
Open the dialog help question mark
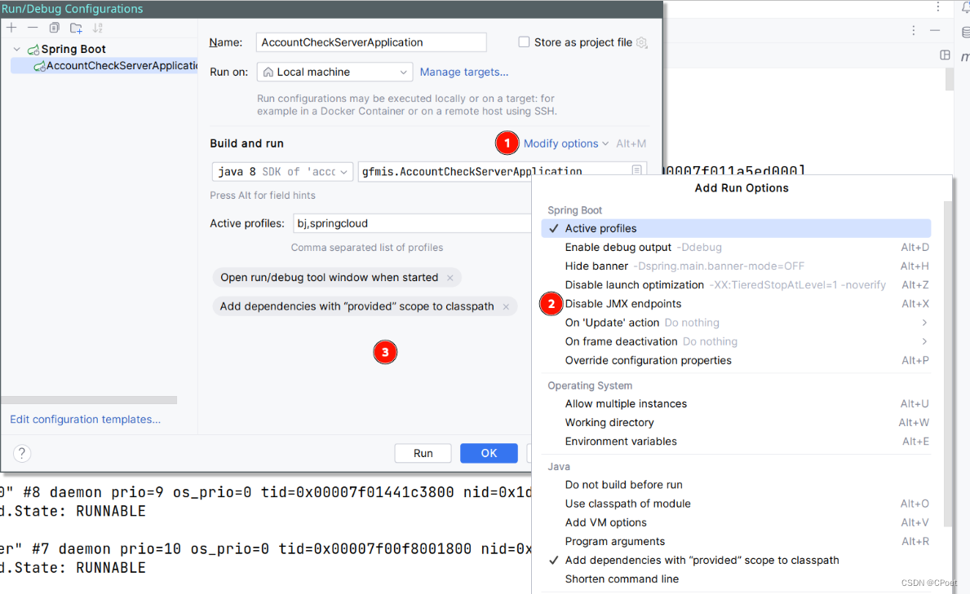click(22, 453)
